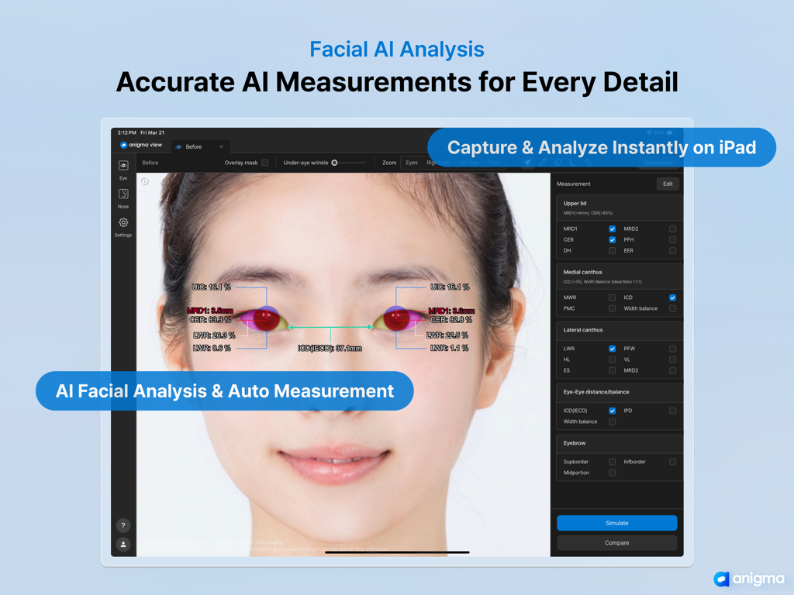Select the pencil annotation tool in the toolbar
Viewport: 794px width, 595px height.
coord(542,163)
